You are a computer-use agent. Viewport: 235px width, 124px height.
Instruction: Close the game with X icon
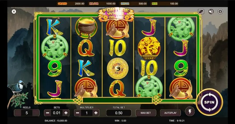(x=14, y=12)
